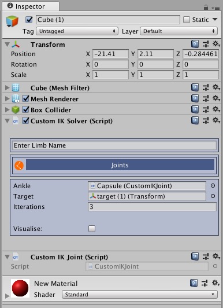The image size is (223, 308).
Task: Open Cube (Mesh Filter) help icon
Action: coord(195,87)
